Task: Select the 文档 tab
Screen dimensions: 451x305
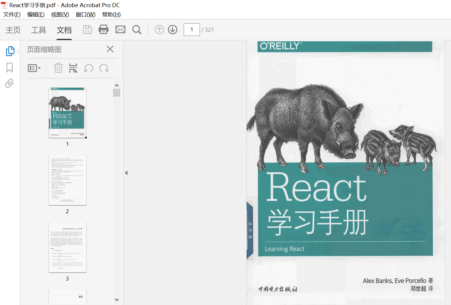Action: [x=64, y=30]
